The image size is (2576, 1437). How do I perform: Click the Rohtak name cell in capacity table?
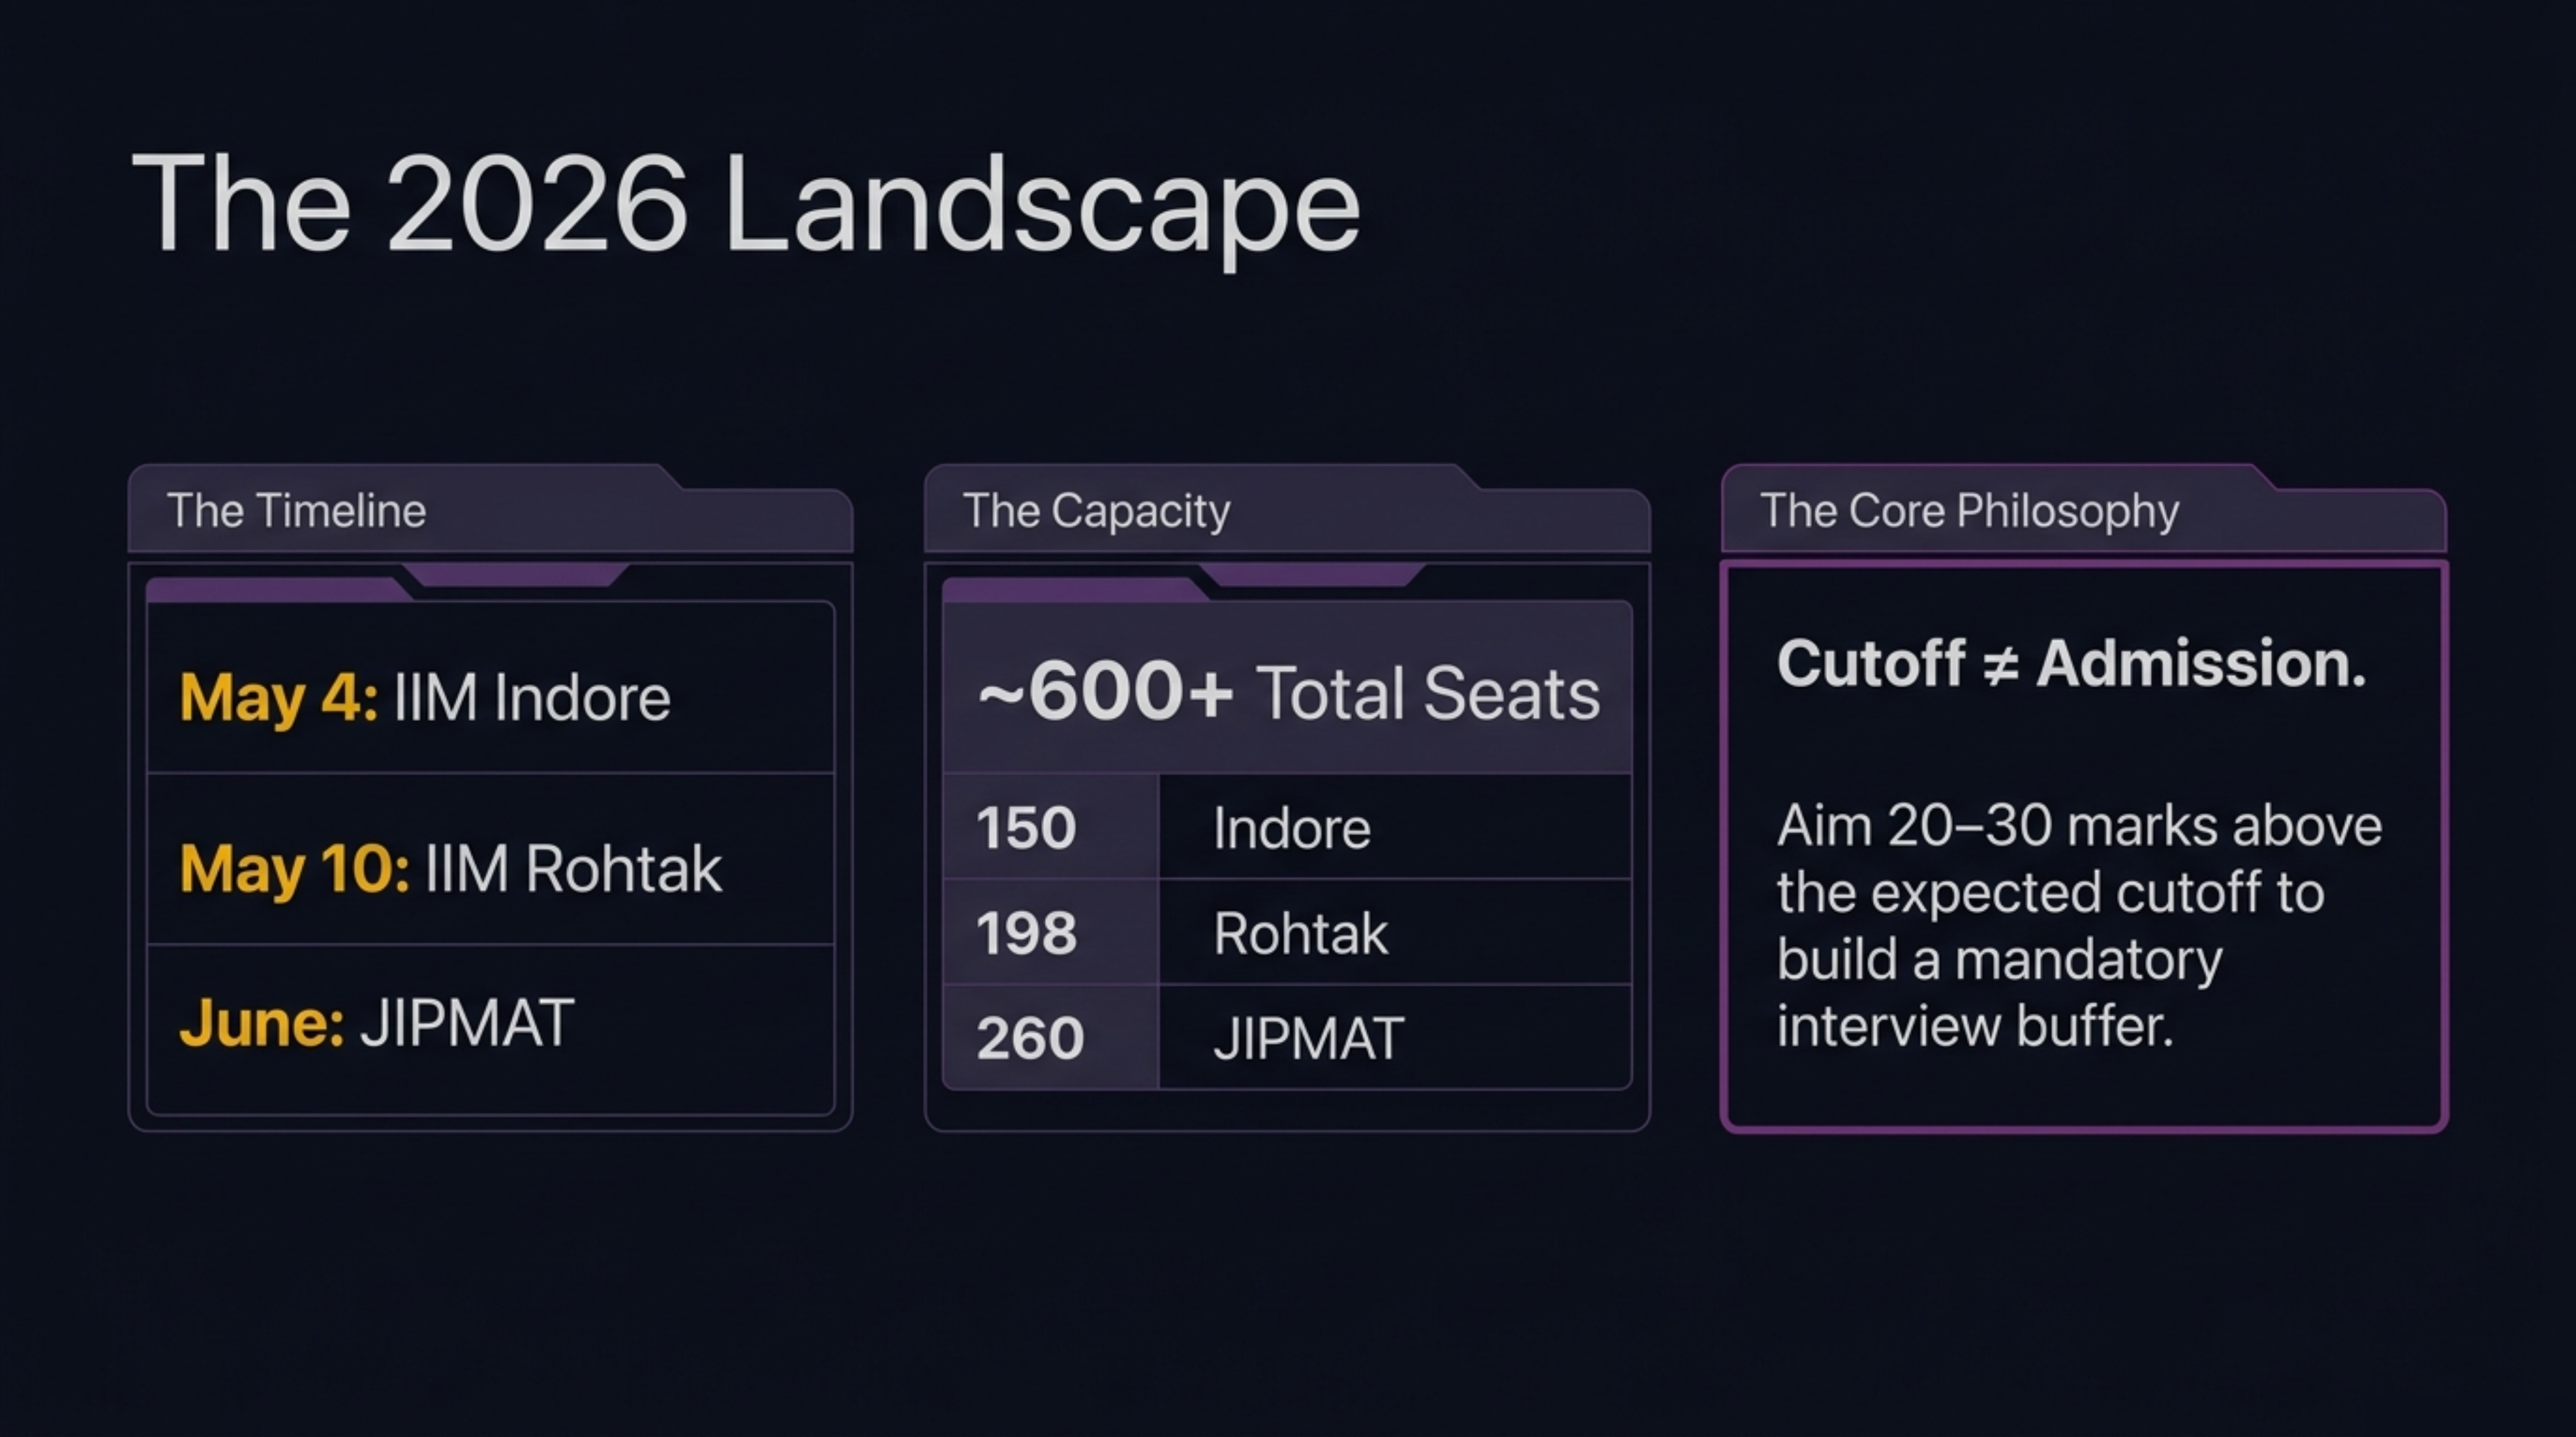coord(1300,933)
